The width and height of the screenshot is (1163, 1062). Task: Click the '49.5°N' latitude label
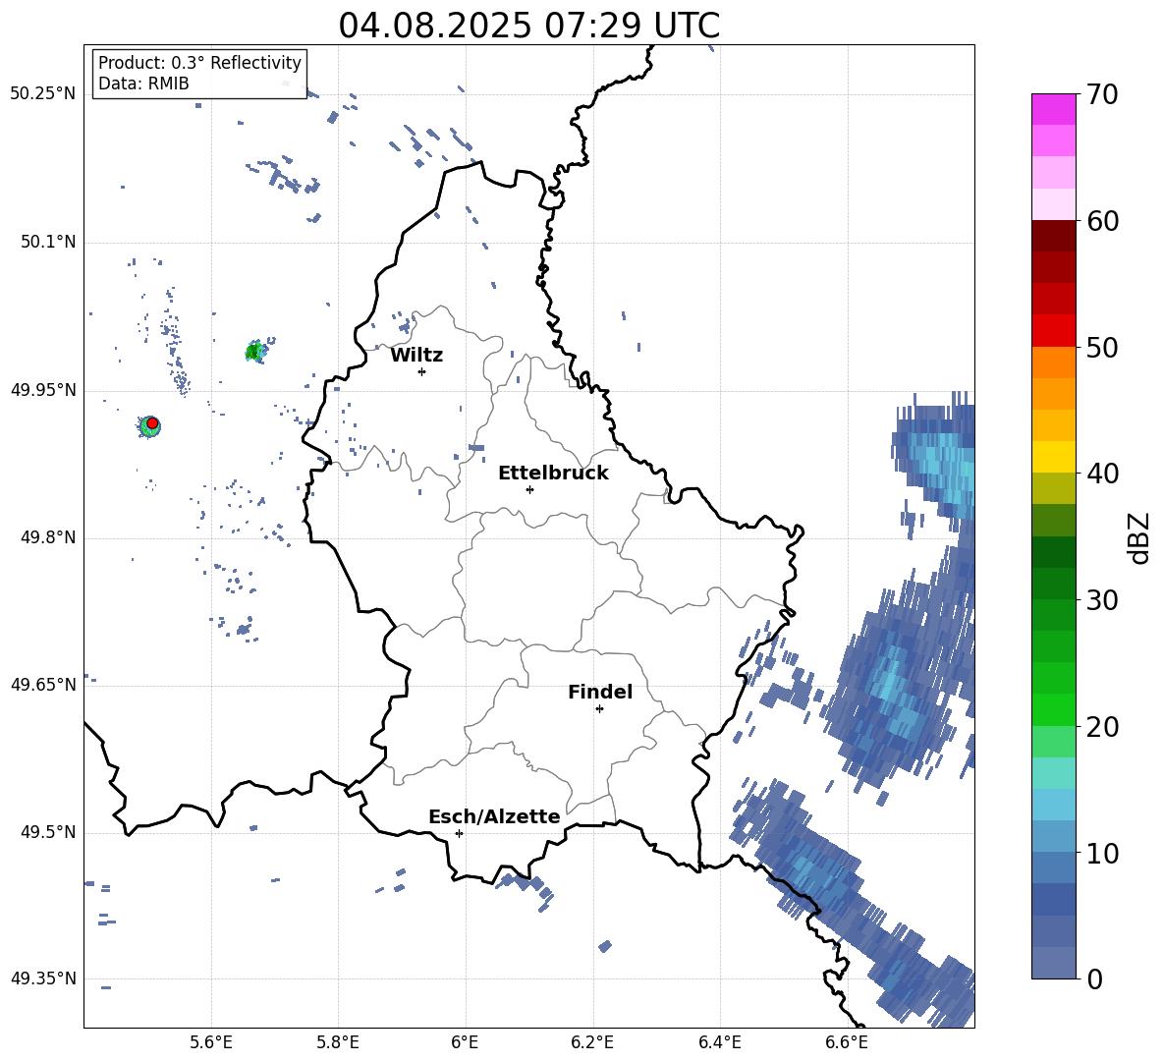point(48,833)
